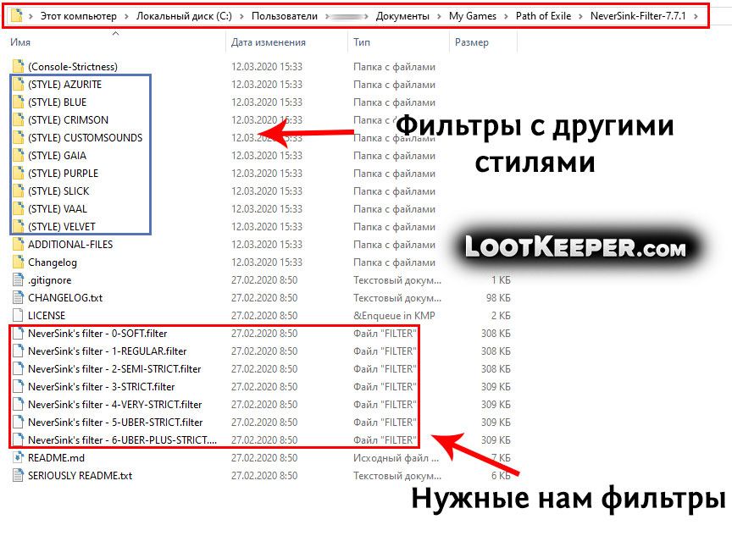Click the (STYLE) SLICK folder icon
Screen dimensions: 732x536
point(18,191)
